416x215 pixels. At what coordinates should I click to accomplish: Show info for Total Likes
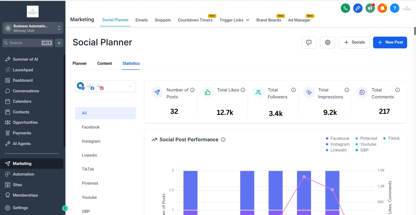(243, 90)
